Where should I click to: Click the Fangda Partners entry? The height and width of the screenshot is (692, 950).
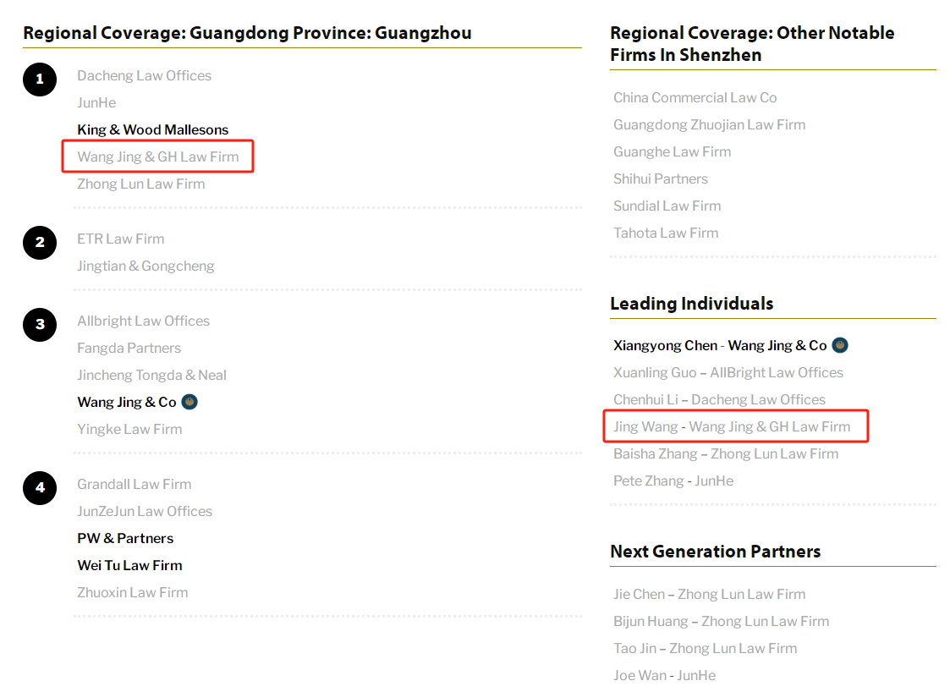tap(129, 348)
